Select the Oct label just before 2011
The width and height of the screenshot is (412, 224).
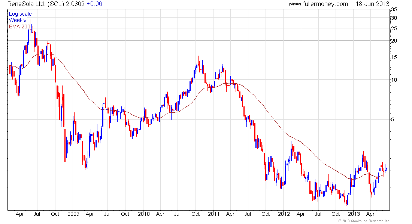(196, 214)
